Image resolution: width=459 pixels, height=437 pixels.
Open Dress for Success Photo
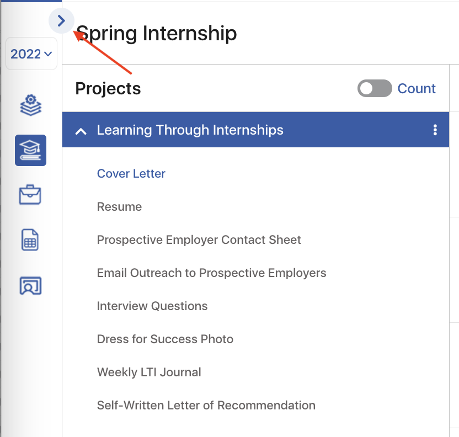165,339
